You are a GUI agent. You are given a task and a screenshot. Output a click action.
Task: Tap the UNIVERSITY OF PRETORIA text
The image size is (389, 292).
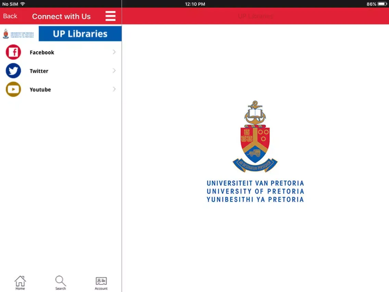point(255,192)
